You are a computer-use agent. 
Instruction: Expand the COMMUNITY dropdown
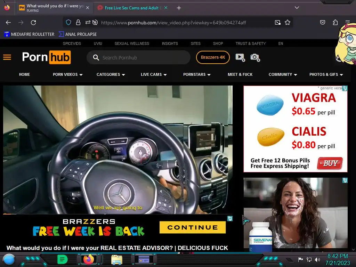(283, 74)
